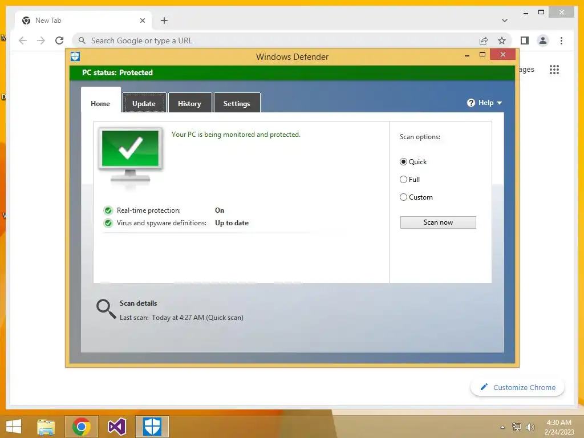This screenshot has width=584, height=438.
Task: Select the Quick scan option
Action: pos(403,161)
